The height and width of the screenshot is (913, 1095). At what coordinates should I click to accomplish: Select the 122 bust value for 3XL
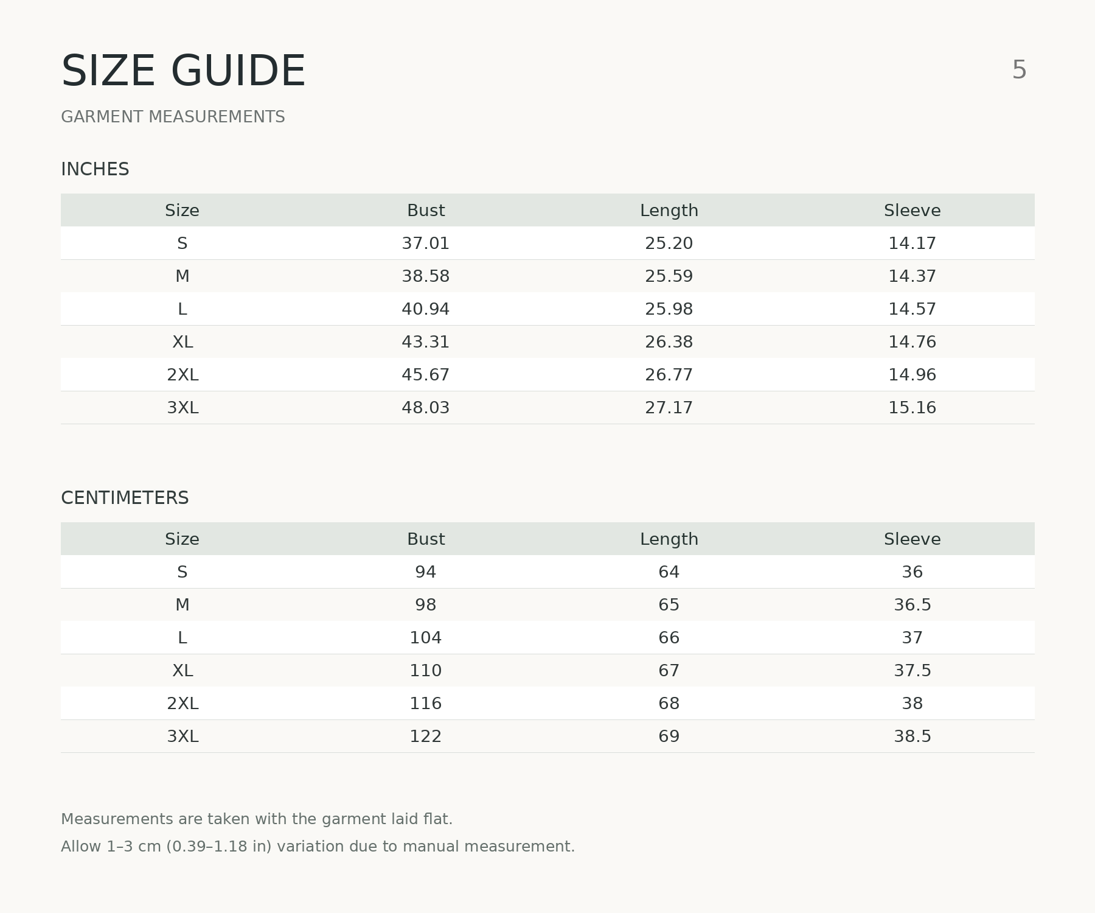(426, 736)
